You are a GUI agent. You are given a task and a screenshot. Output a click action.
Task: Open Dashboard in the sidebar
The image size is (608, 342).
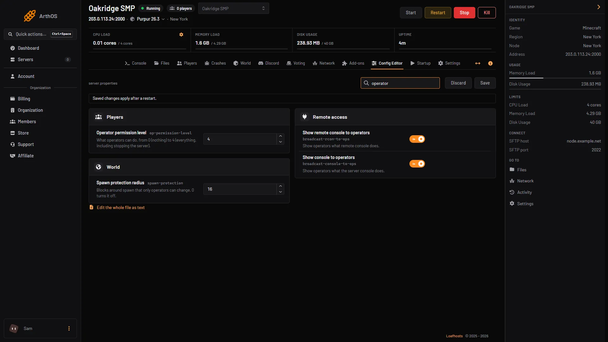click(40, 48)
